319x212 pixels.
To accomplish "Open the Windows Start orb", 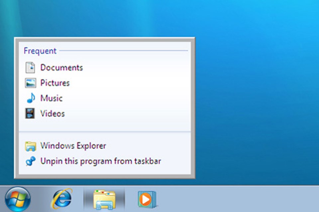I will coord(18,199).
